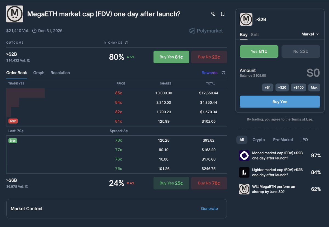The width and height of the screenshot is (329, 227).
Task: Click the 78¢ bid price row
Action: point(117,140)
